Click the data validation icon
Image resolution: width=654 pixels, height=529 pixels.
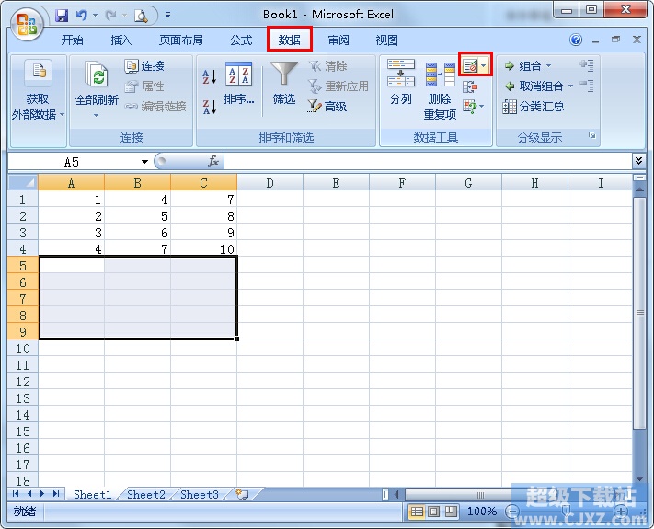click(x=470, y=65)
